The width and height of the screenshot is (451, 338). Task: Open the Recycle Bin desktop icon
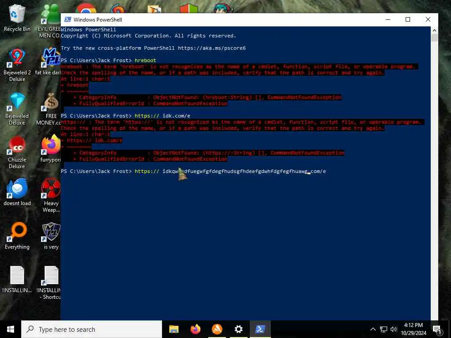point(17,18)
